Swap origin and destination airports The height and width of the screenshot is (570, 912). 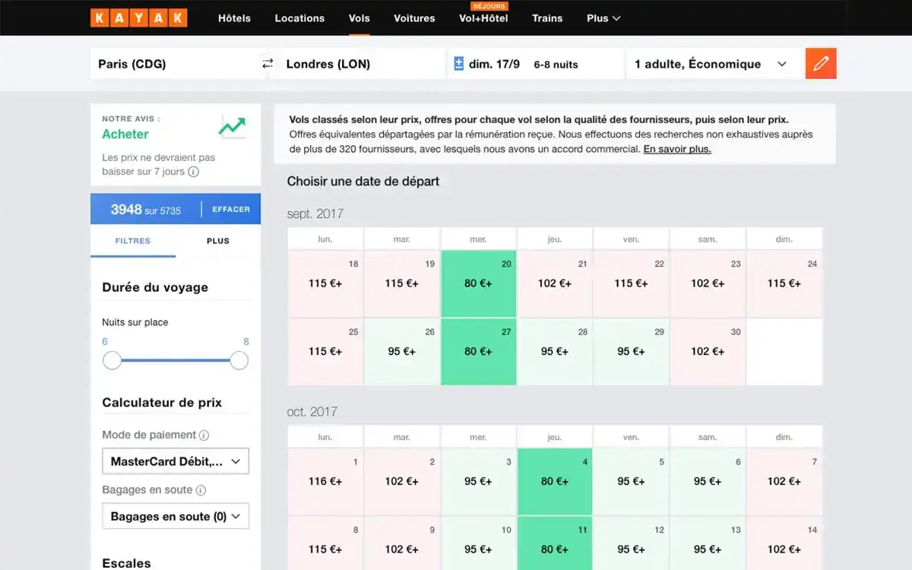(x=268, y=64)
